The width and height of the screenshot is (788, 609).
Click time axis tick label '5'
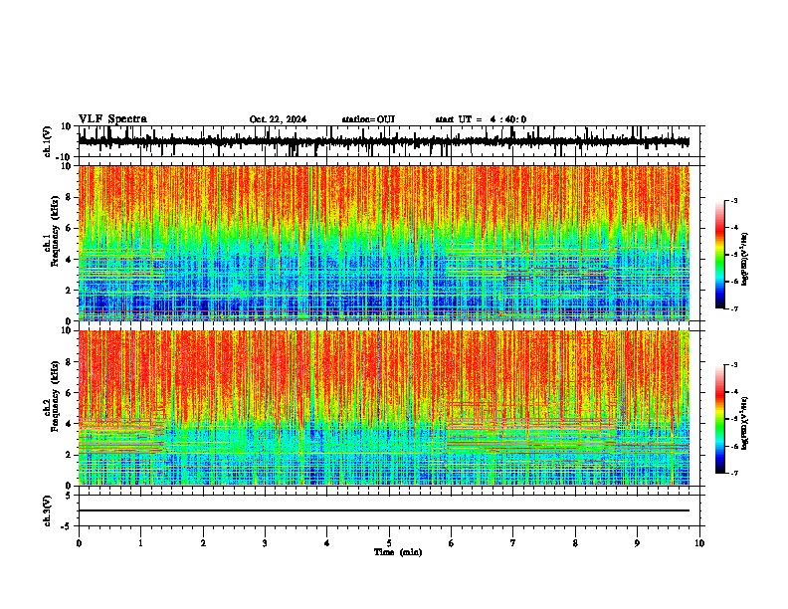(x=389, y=542)
